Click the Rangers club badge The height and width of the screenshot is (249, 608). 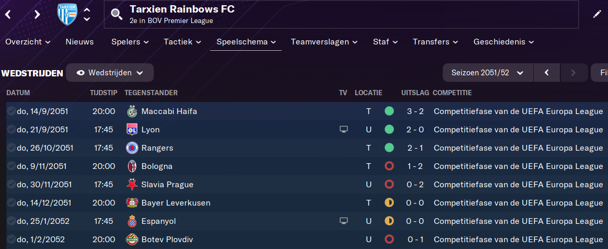coord(132,148)
